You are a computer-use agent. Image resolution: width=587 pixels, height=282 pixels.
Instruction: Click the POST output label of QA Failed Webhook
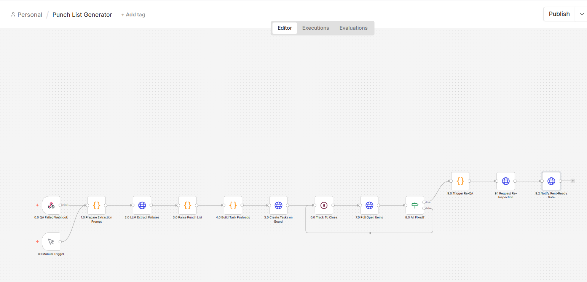(x=65, y=205)
